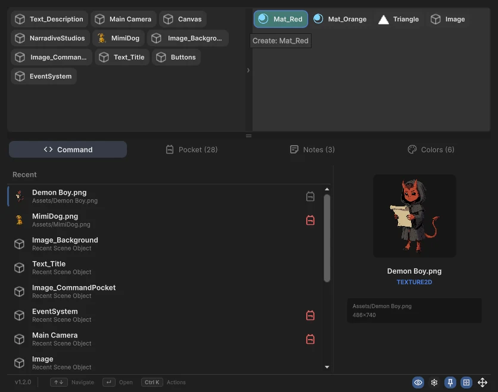
Task: Click scrollbar up arrow of Recent list
Action: point(327,189)
